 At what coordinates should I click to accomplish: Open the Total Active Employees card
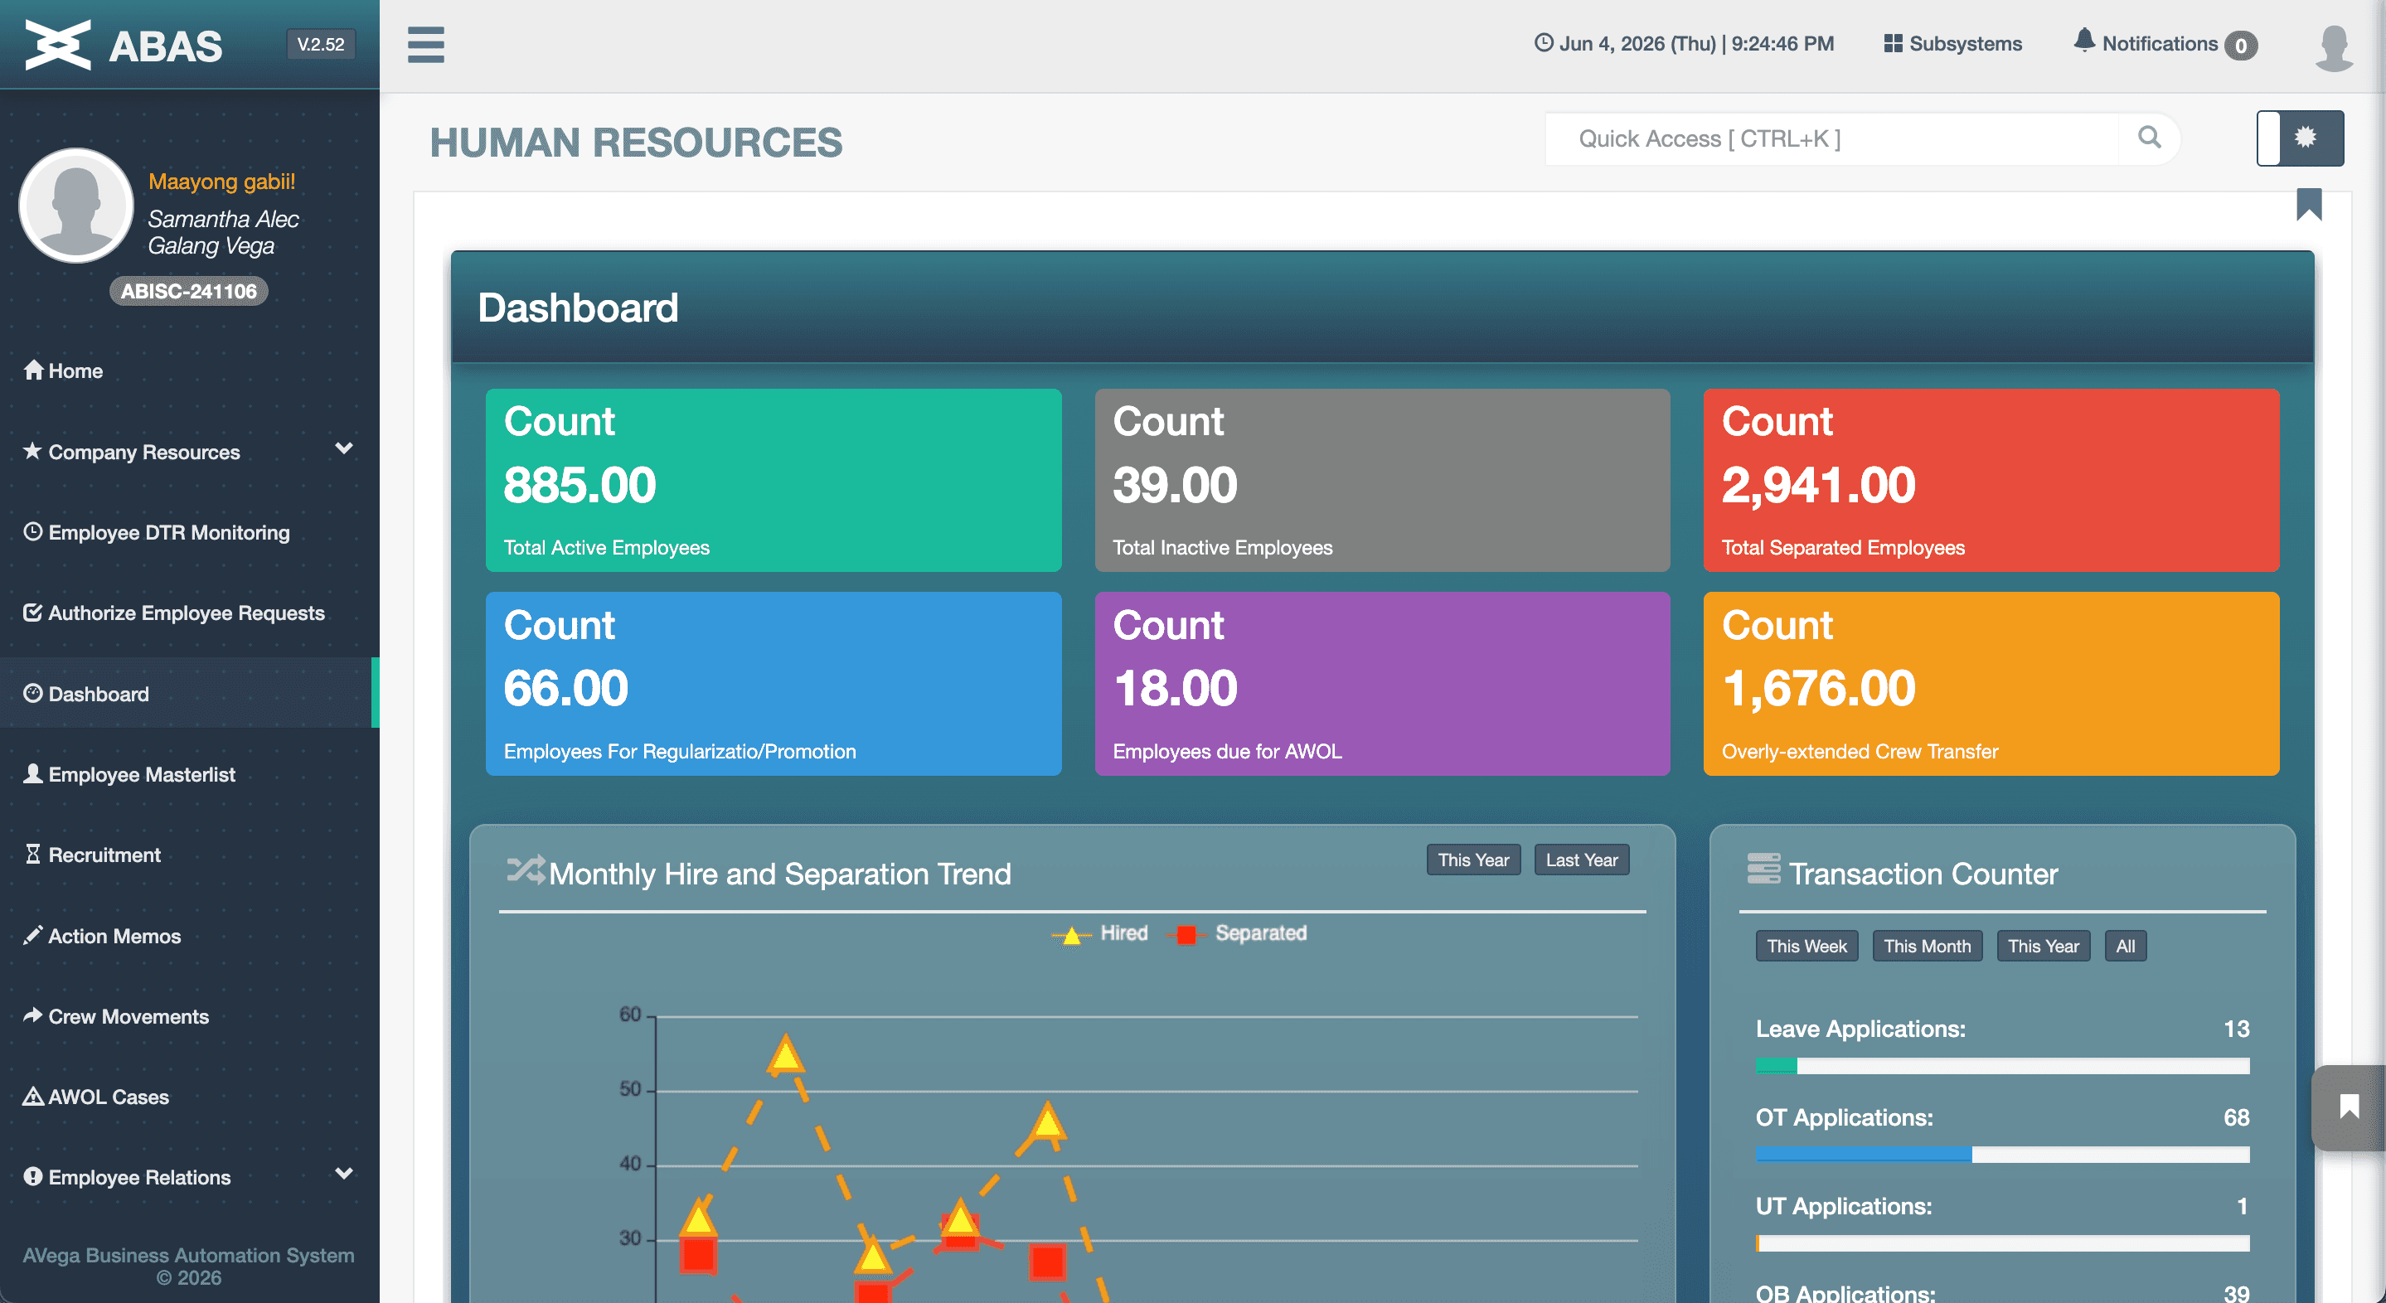click(x=774, y=480)
